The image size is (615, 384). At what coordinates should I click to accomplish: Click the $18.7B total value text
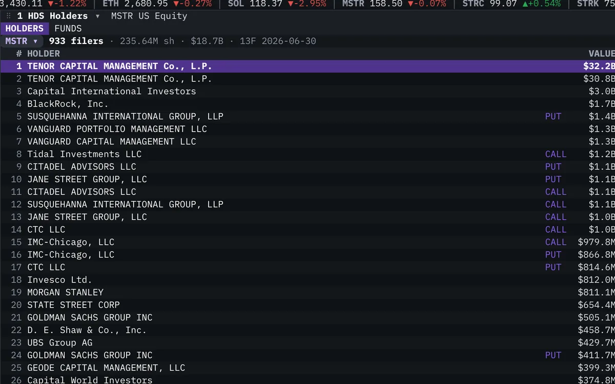207,41
